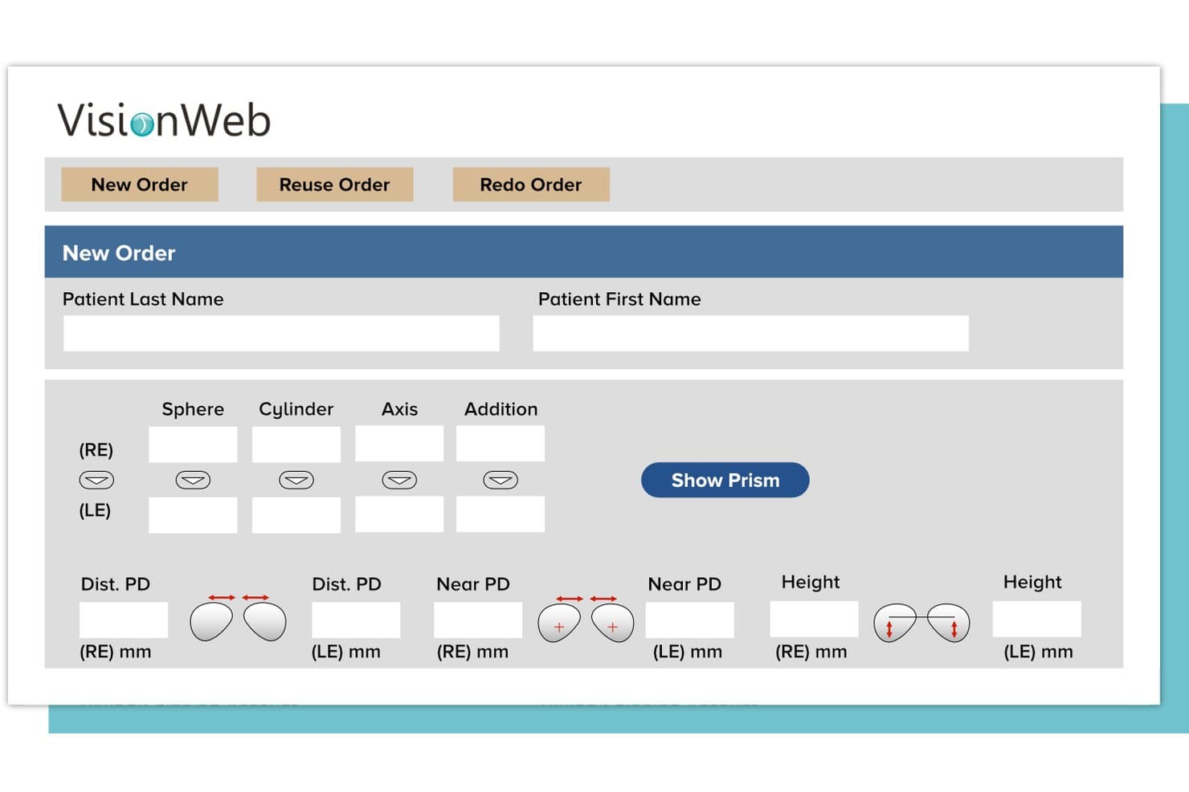
Task: Focus the right eye Cylinder field
Action: point(296,444)
